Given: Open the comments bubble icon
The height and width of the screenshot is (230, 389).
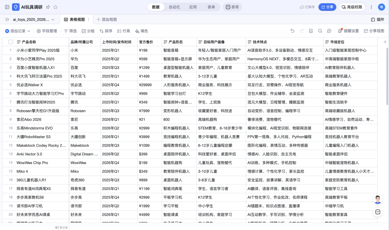Looking at the screenshot, I should pyautogui.click(x=329, y=31).
